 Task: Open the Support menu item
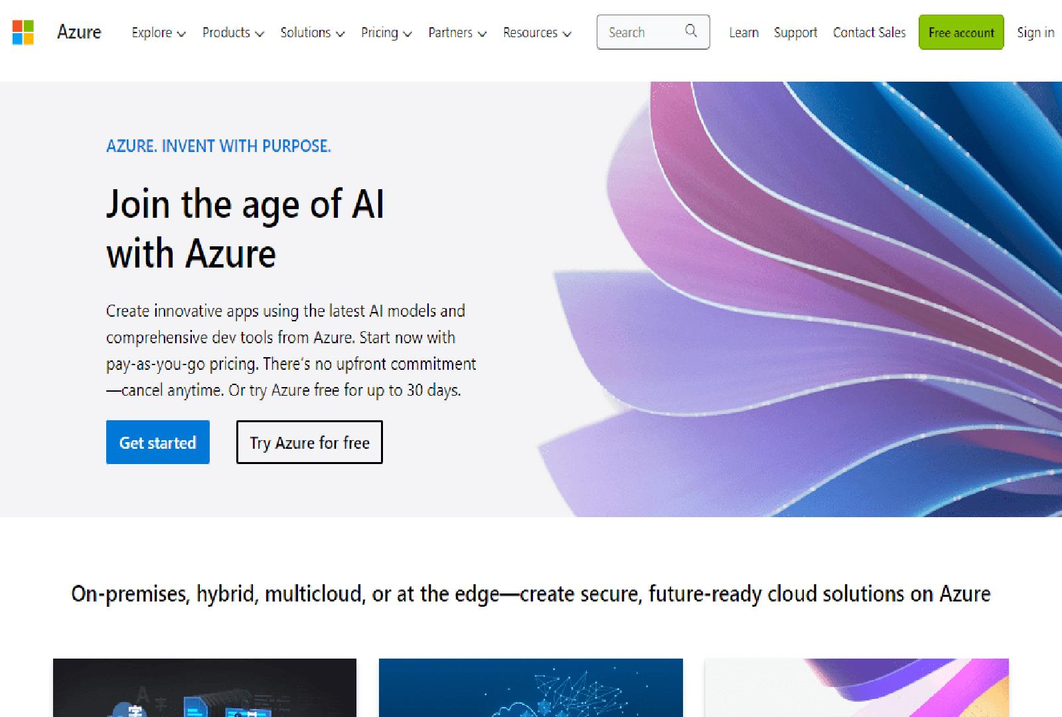coord(795,33)
